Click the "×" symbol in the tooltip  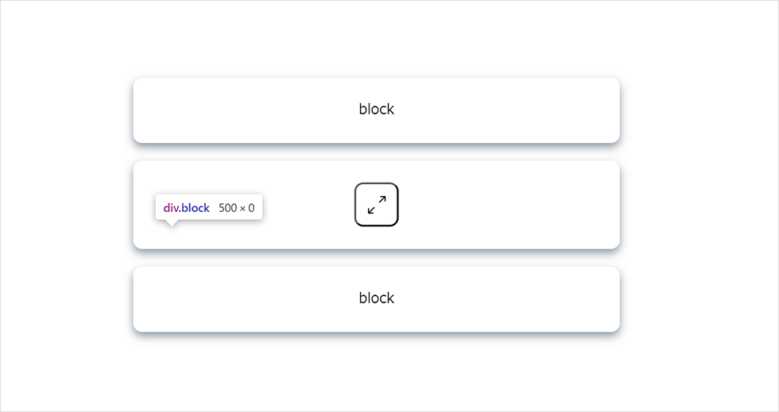coord(242,209)
